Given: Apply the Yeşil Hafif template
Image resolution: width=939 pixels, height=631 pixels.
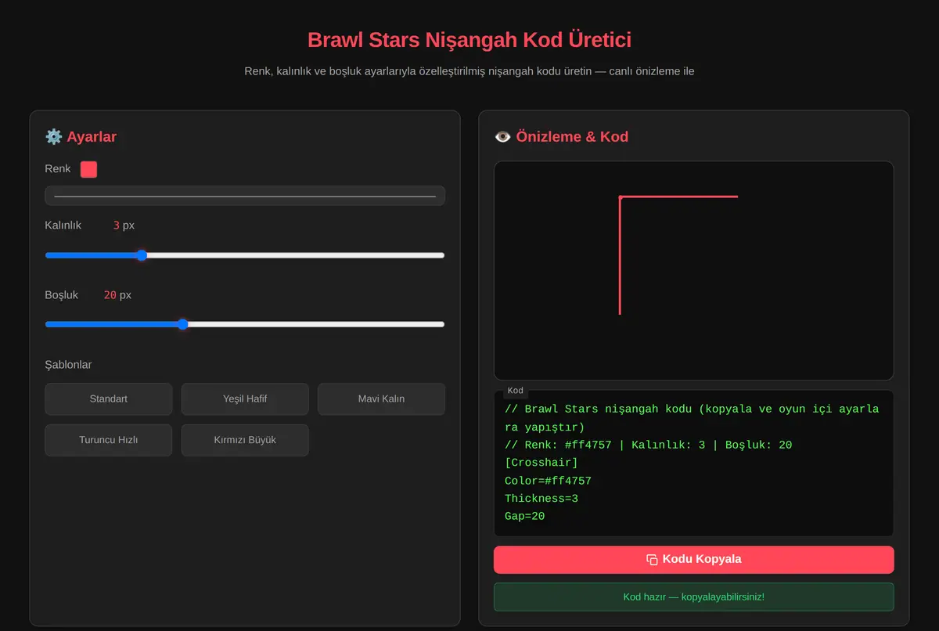Looking at the screenshot, I should [245, 399].
